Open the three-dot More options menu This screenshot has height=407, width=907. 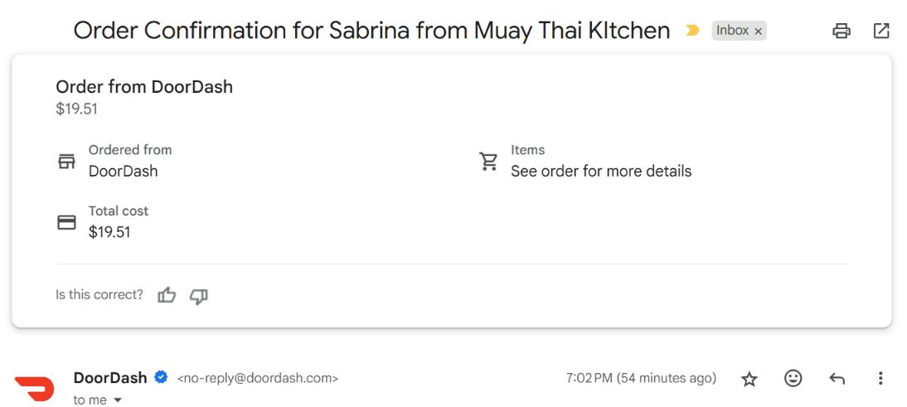point(880,379)
